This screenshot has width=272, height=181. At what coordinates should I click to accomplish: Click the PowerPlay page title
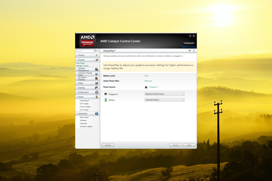(110, 51)
